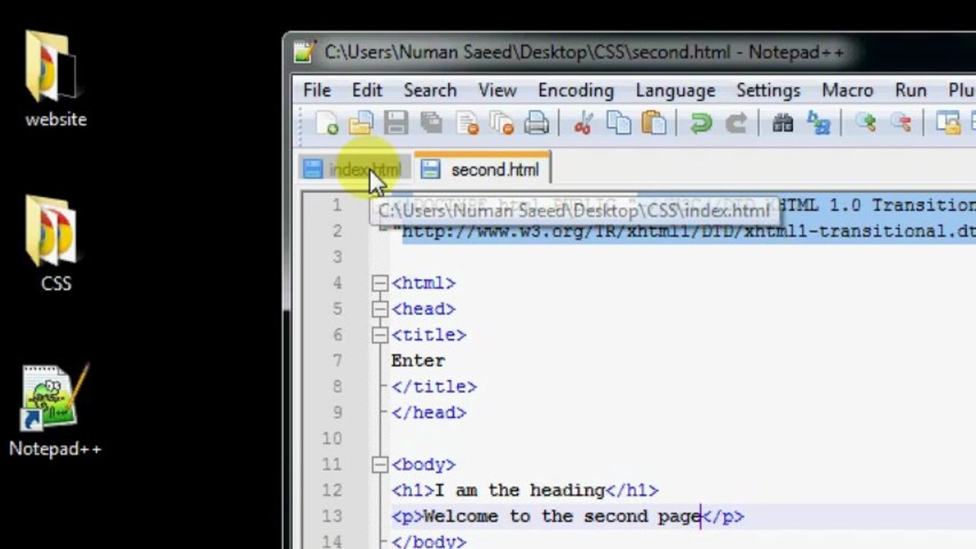Cut the selection using the scissors icon

(x=584, y=123)
